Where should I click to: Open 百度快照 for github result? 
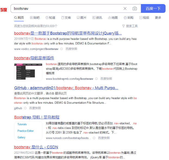(x=35, y=108)
